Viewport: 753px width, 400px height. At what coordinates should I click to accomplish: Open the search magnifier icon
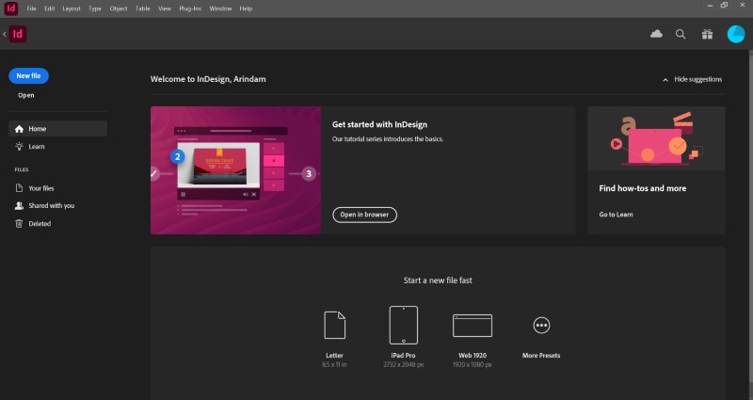681,34
